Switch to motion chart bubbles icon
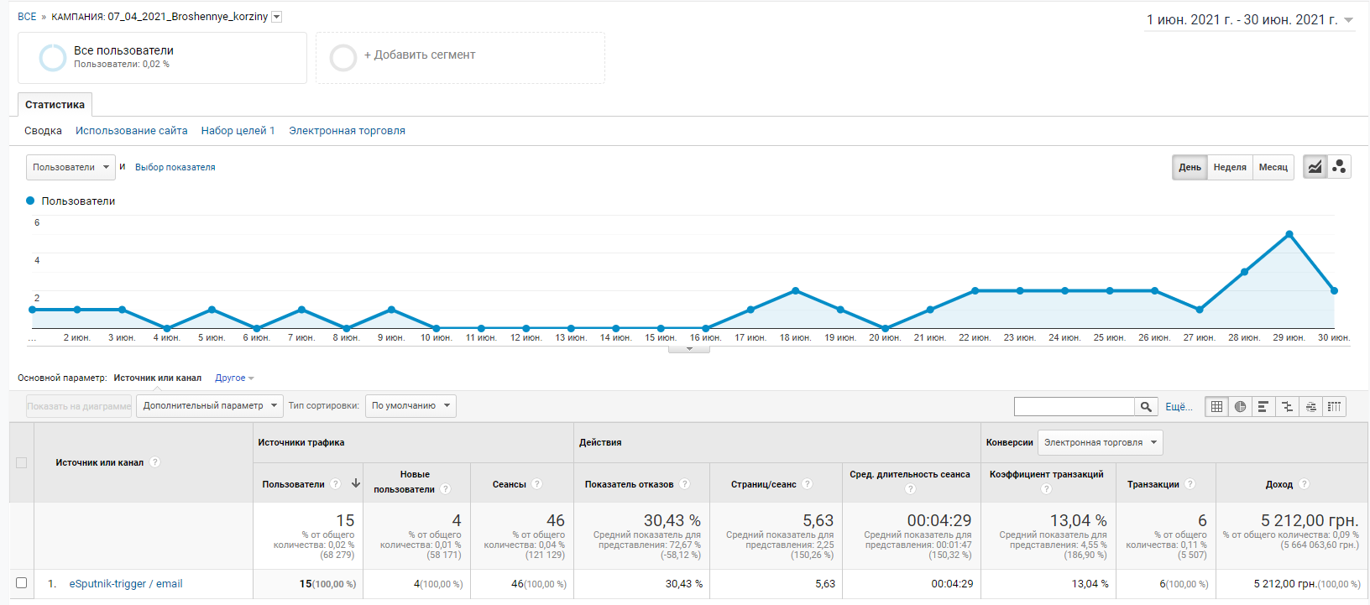The height and width of the screenshot is (605, 1370). pos(1339,167)
